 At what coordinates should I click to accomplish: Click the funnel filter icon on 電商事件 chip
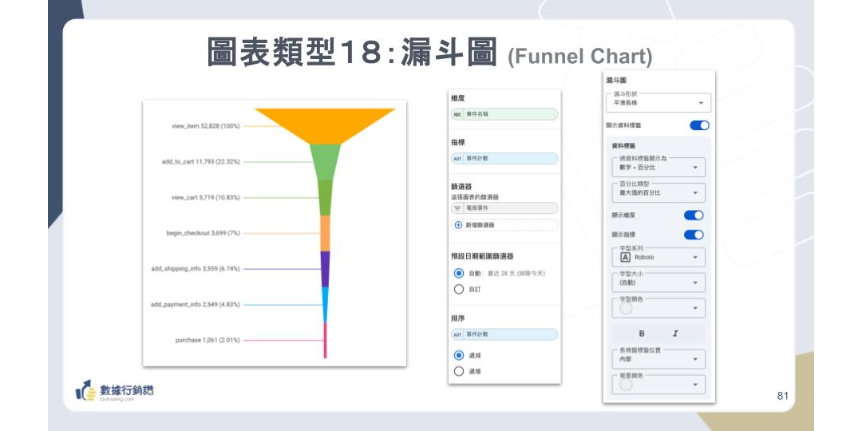coord(457,208)
